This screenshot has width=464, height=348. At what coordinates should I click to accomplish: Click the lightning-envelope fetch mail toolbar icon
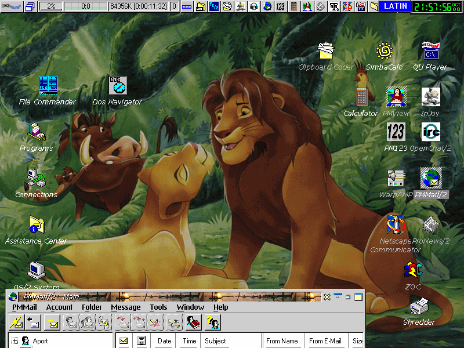pyautogui.click(x=17, y=322)
